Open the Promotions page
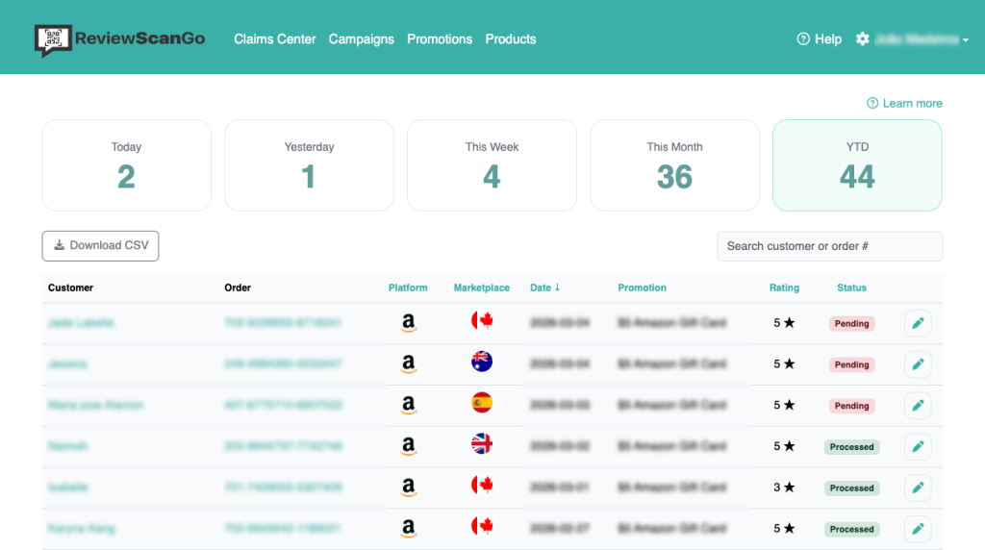 coord(440,39)
